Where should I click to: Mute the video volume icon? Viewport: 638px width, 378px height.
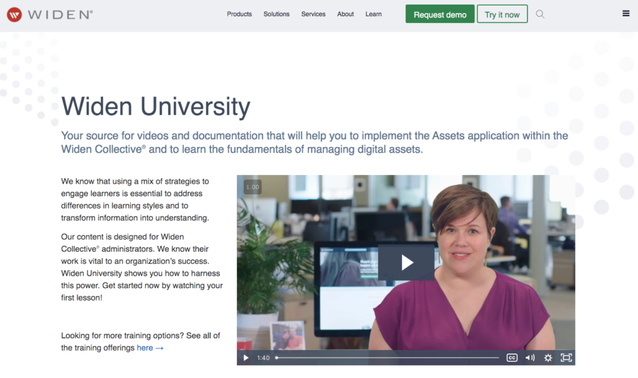(x=530, y=357)
